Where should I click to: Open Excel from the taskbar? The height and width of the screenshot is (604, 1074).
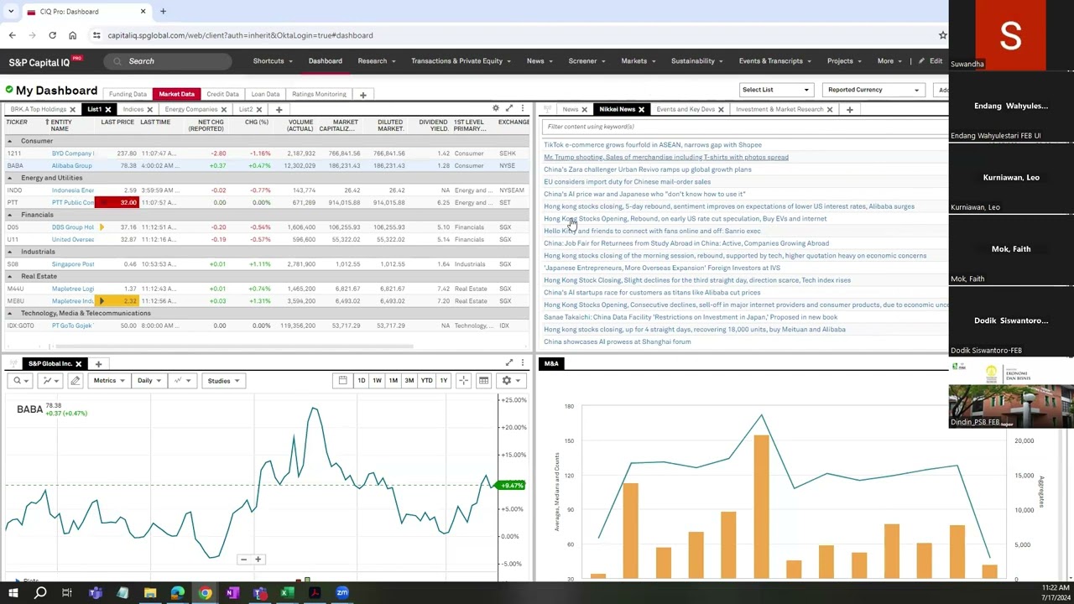pos(287,593)
